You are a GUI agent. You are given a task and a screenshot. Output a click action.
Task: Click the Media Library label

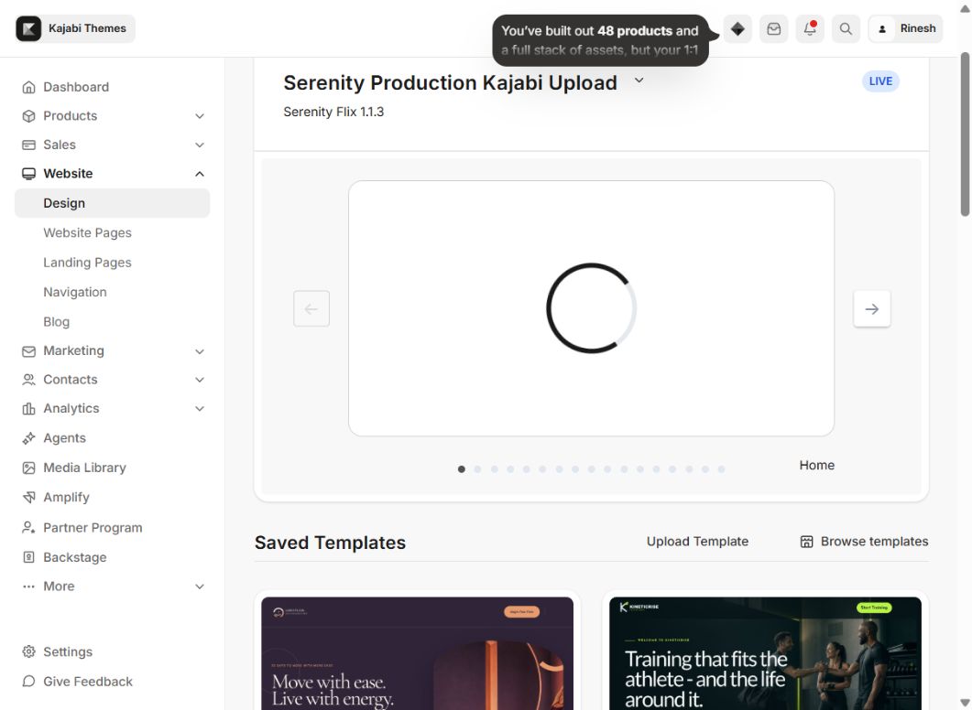(85, 468)
